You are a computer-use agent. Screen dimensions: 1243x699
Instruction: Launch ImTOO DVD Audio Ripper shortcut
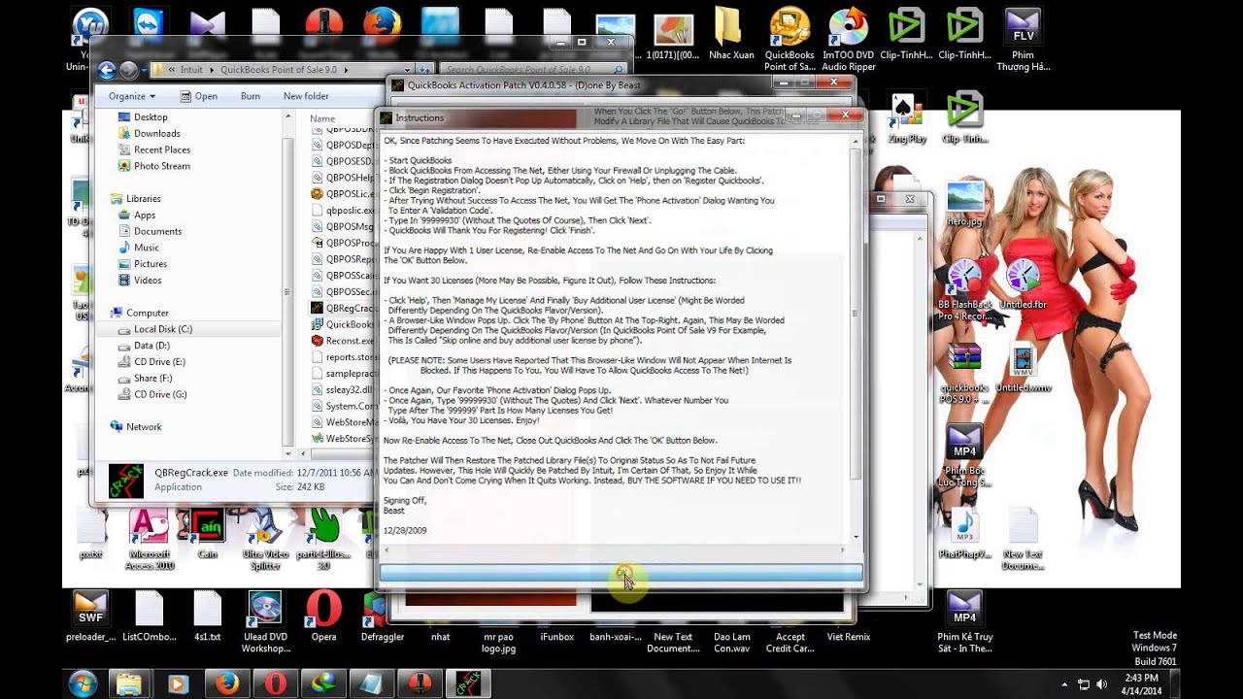click(848, 41)
